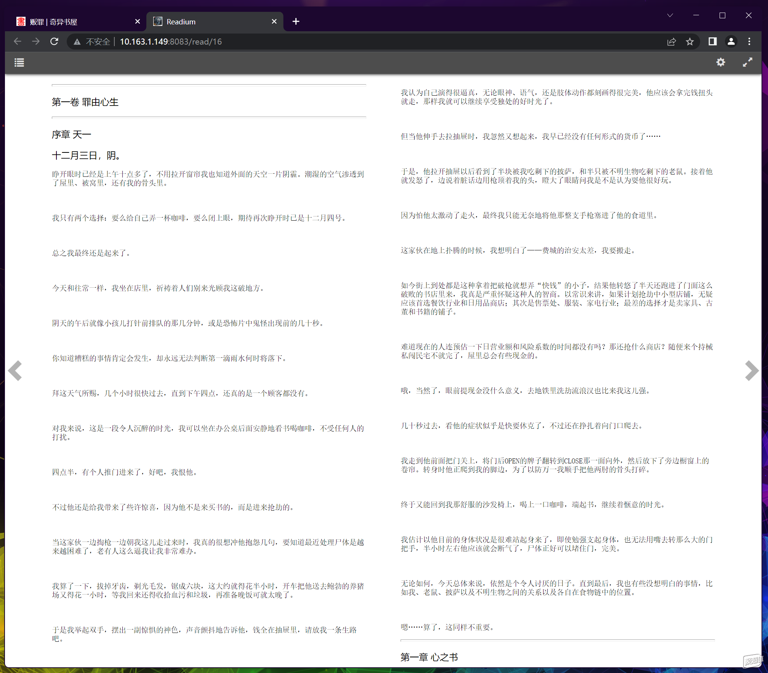Open the table of contents list icon
Screen dimensions: 768x673
click(19, 62)
